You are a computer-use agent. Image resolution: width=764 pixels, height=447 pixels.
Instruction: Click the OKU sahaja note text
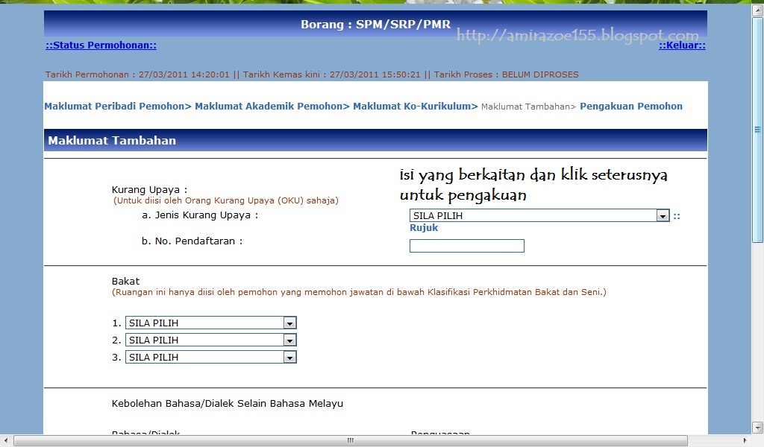225,200
